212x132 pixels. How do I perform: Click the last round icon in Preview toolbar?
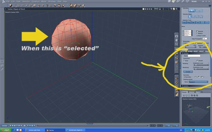tap(197, 95)
